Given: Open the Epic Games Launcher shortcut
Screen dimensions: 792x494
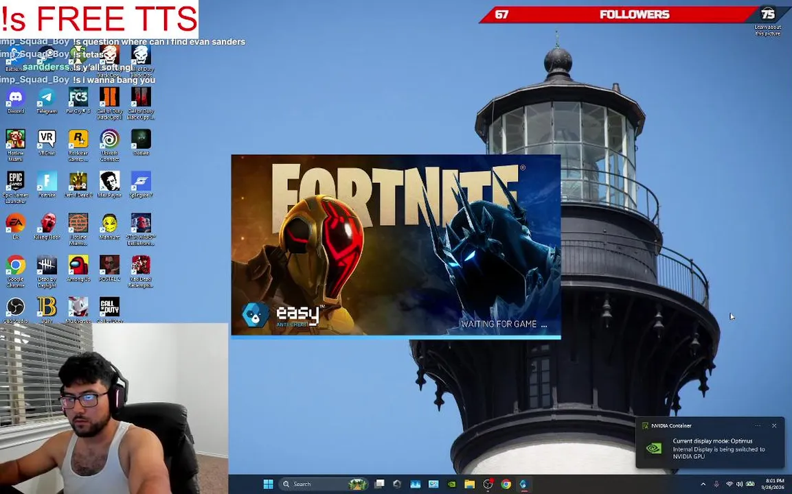Looking at the screenshot, I should (x=16, y=188).
